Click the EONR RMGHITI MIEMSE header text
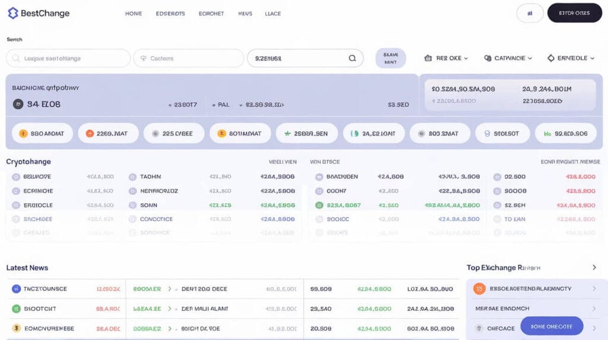Viewport: 608px width, 340px height. [x=571, y=162]
